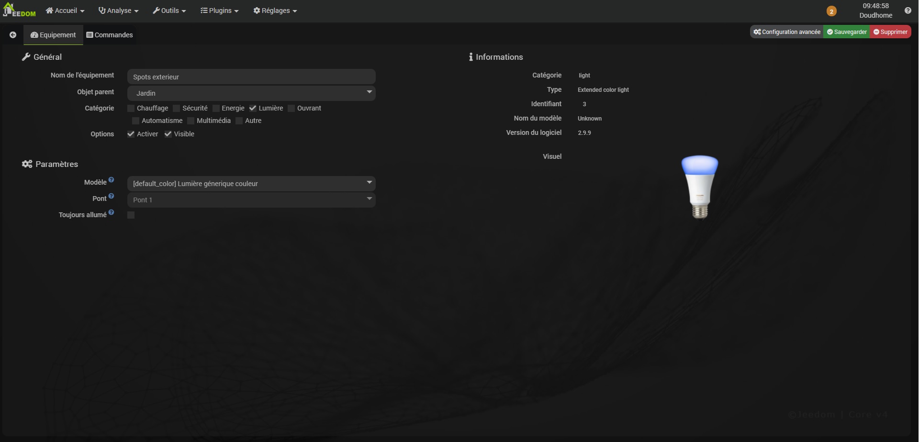Click the Jeedom logo

pos(19,10)
